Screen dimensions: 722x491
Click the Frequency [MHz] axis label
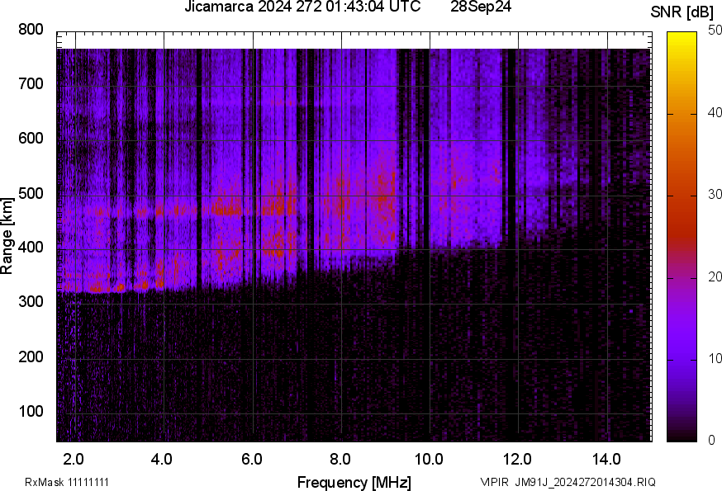(x=354, y=482)
